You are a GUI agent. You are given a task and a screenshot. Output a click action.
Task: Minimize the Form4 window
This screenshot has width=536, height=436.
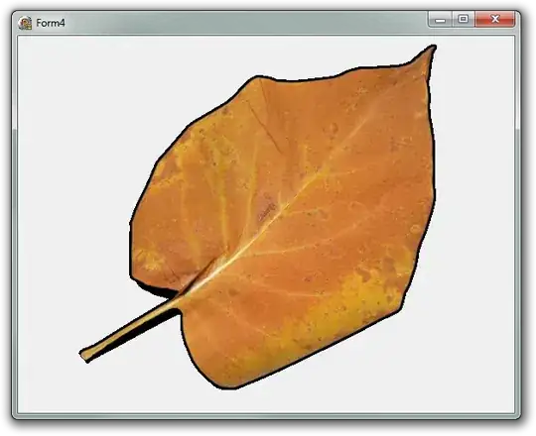[441, 20]
